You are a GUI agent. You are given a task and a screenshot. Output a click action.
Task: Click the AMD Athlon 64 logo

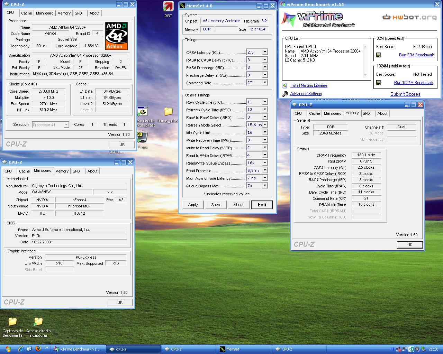[117, 36]
